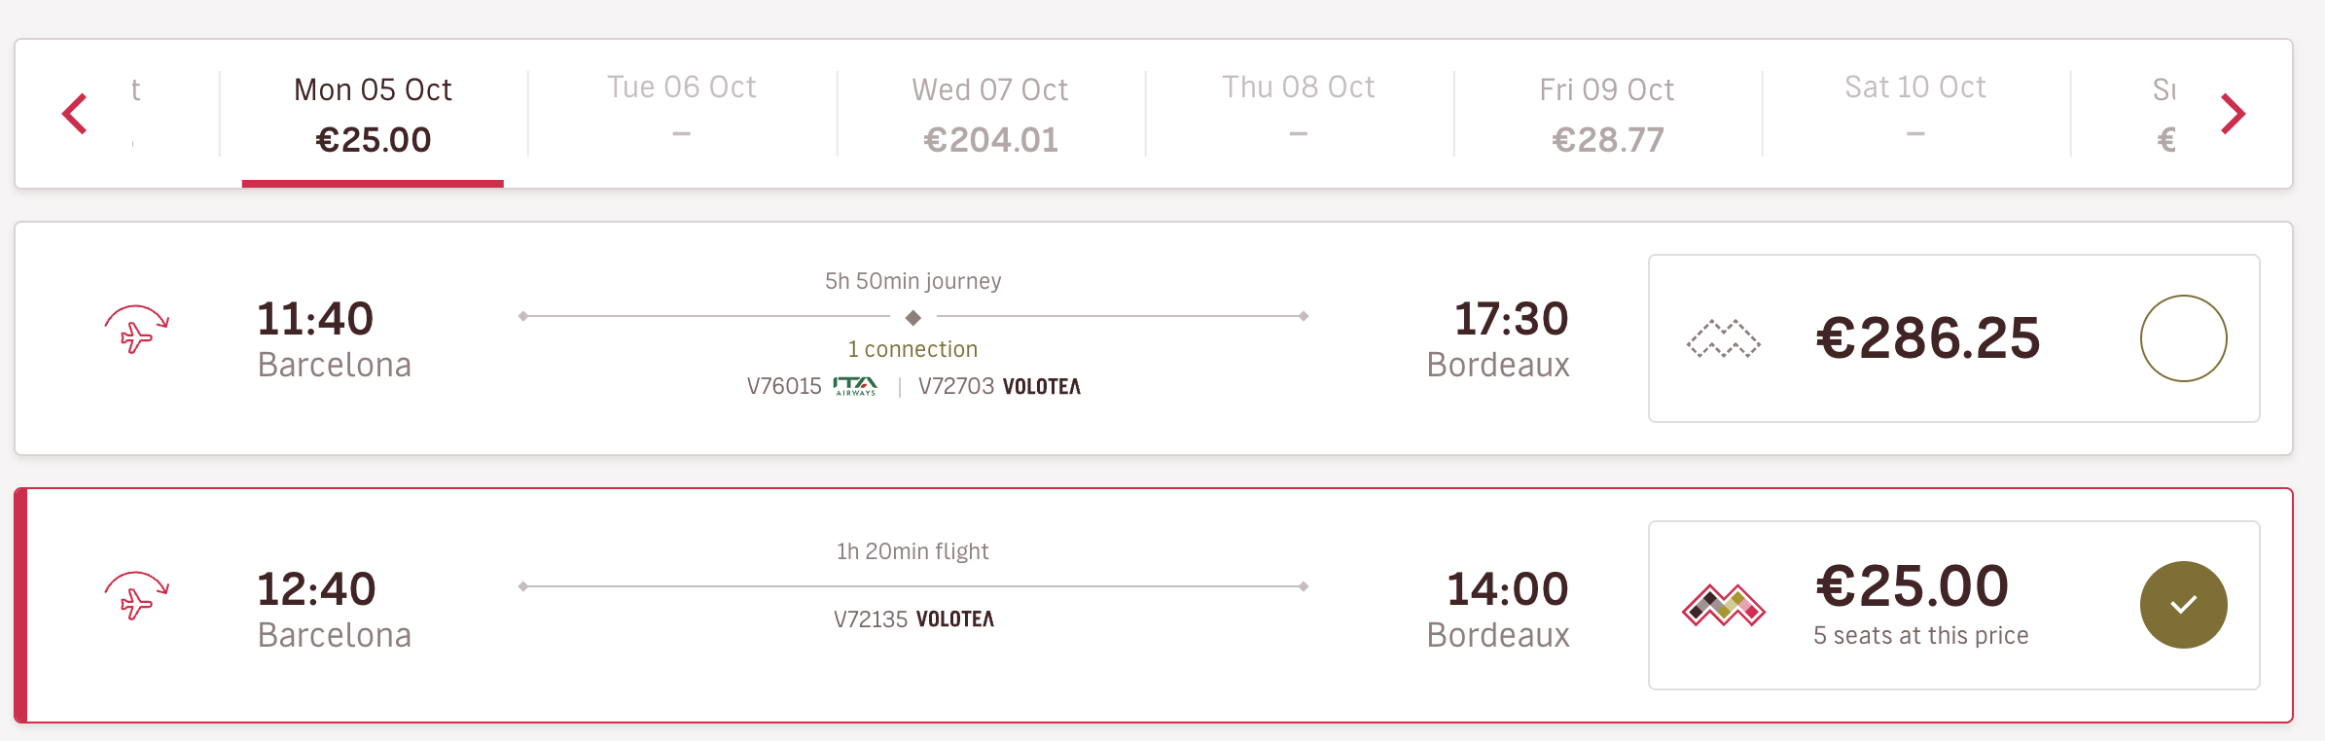Toggle the checked €25.00 fare selector
The height and width of the screenshot is (741, 2325).
pos(2183,605)
